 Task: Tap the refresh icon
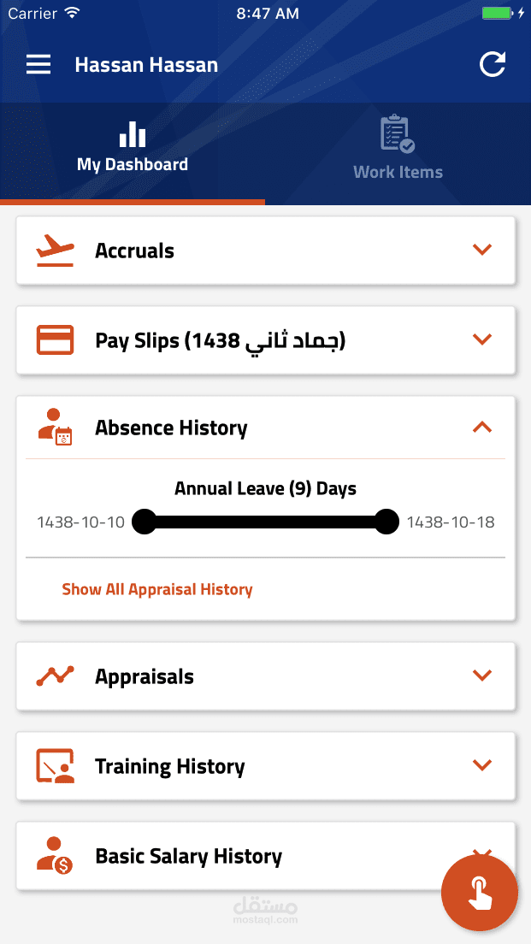click(x=493, y=65)
